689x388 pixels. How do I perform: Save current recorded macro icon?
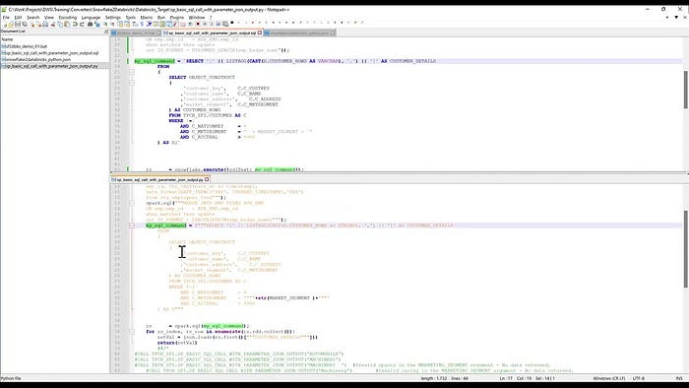pos(225,24)
